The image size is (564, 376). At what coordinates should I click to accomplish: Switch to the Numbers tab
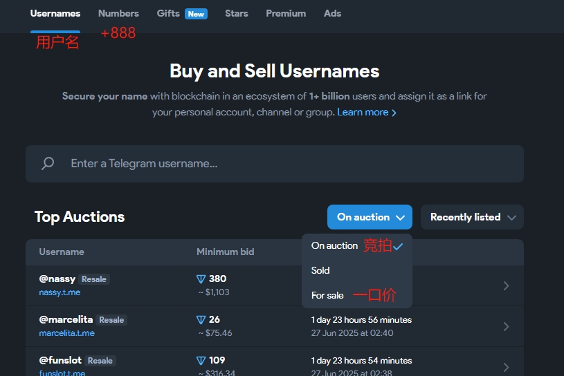tap(118, 14)
